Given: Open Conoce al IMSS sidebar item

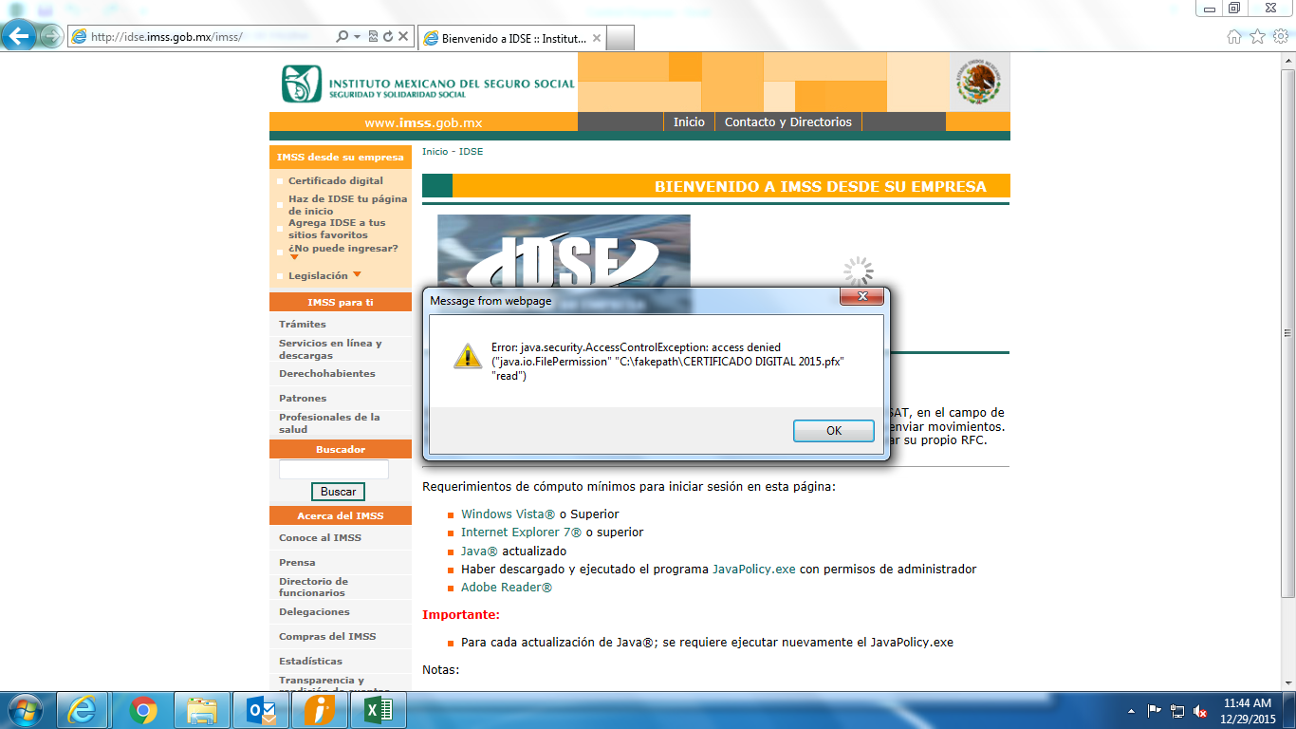Looking at the screenshot, I should click(x=320, y=537).
